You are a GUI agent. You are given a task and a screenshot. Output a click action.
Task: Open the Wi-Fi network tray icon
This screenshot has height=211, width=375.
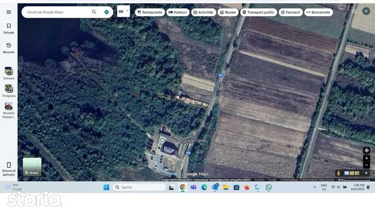pyautogui.click(x=333, y=188)
